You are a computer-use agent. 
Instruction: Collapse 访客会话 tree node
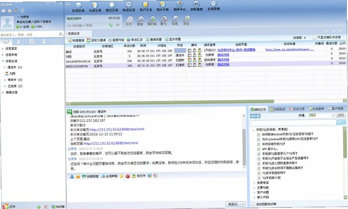(3, 61)
